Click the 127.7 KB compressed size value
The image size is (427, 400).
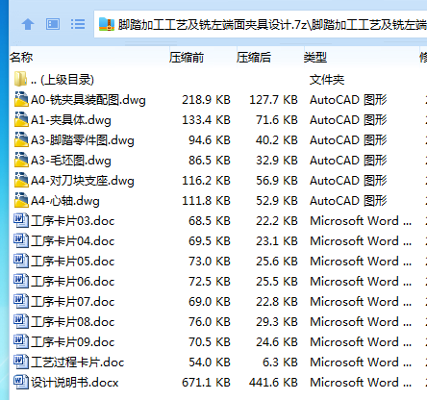(273, 100)
